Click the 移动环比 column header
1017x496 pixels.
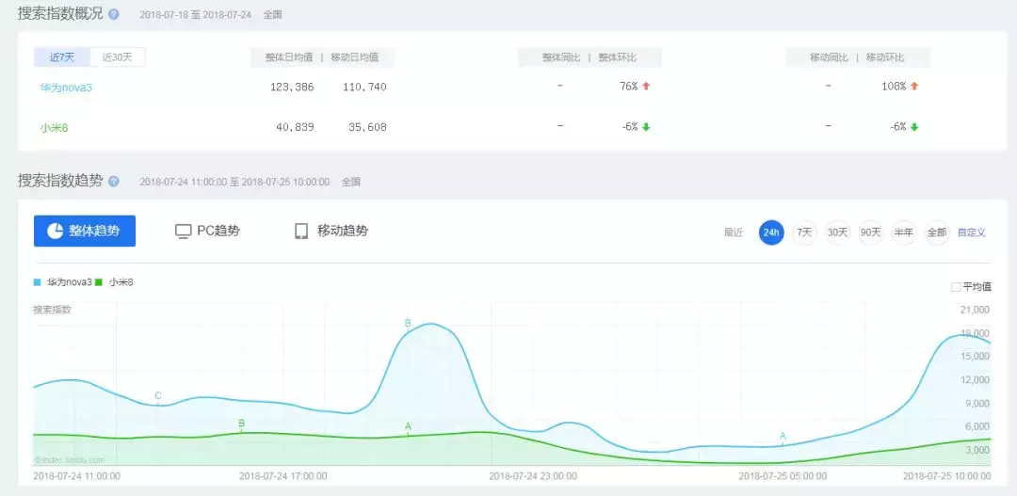(x=884, y=57)
